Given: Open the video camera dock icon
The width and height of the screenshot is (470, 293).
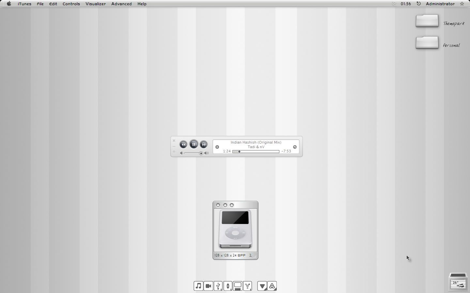Looking at the screenshot, I should point(208,286).
